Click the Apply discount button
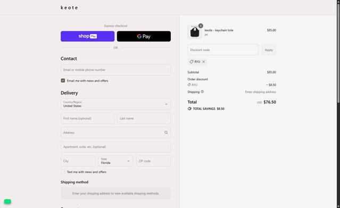340x208 pixels. coord(269,50)
